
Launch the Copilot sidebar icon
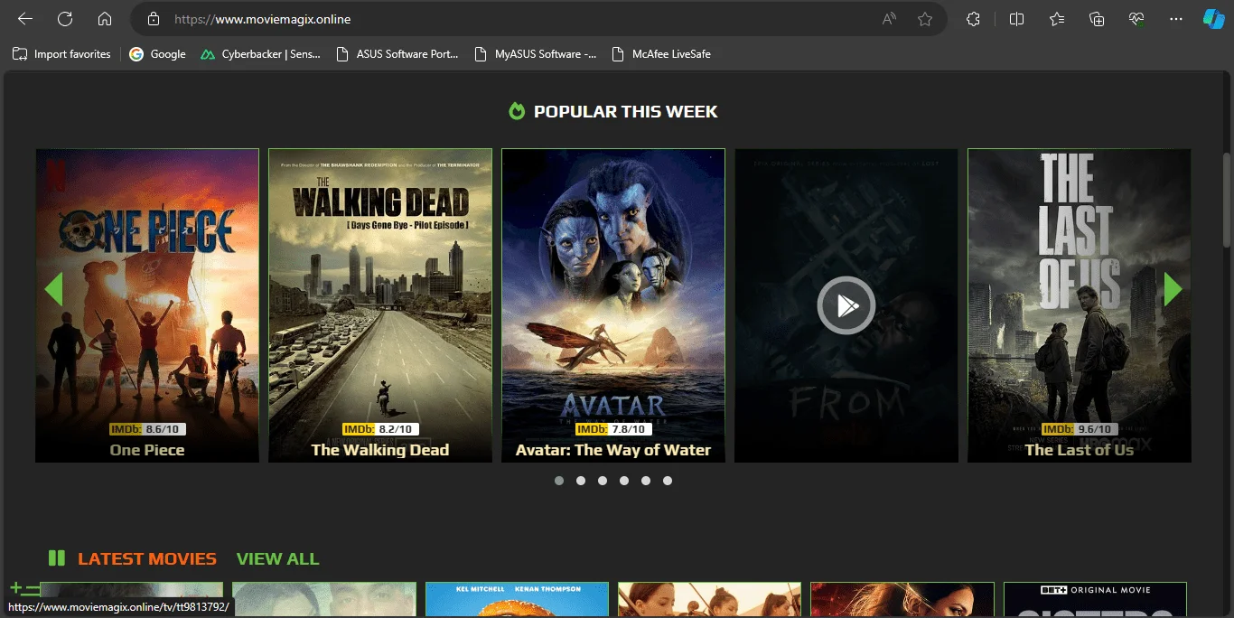(x=1213, y=19)
